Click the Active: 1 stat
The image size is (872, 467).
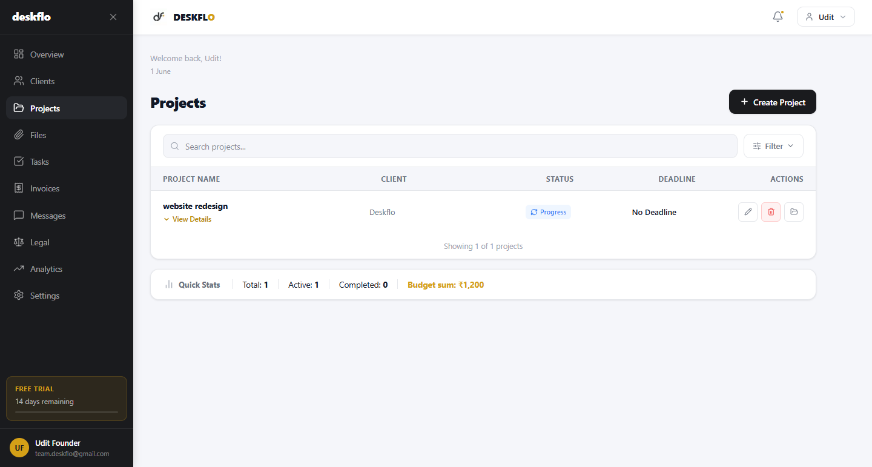click(303, 285)
